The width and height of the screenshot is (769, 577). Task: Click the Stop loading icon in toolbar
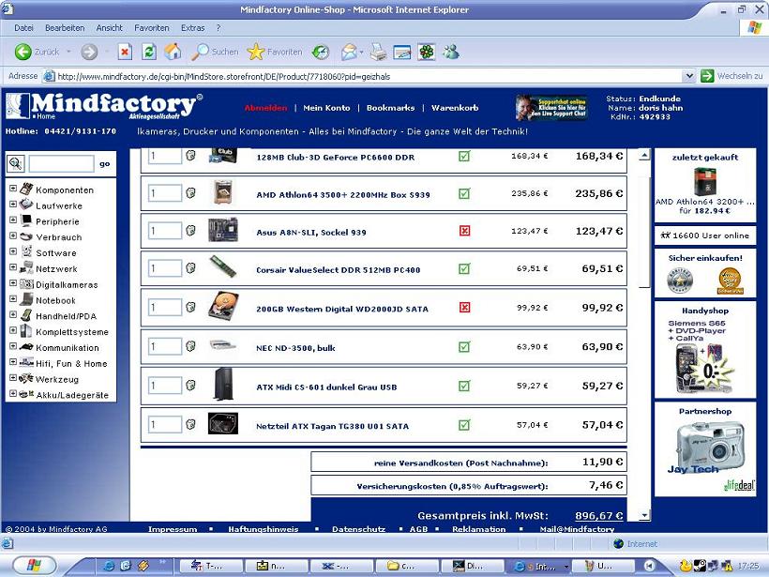[x=125, y=52]
